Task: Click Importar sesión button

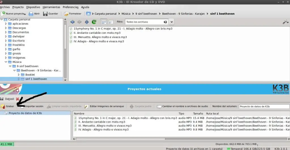Action: pos(32,106)
